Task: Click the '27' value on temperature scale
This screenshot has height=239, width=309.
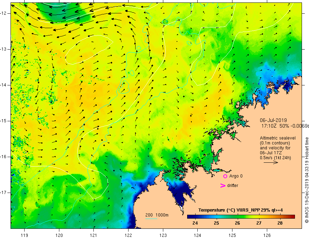Action: click(x=259, y=223)
